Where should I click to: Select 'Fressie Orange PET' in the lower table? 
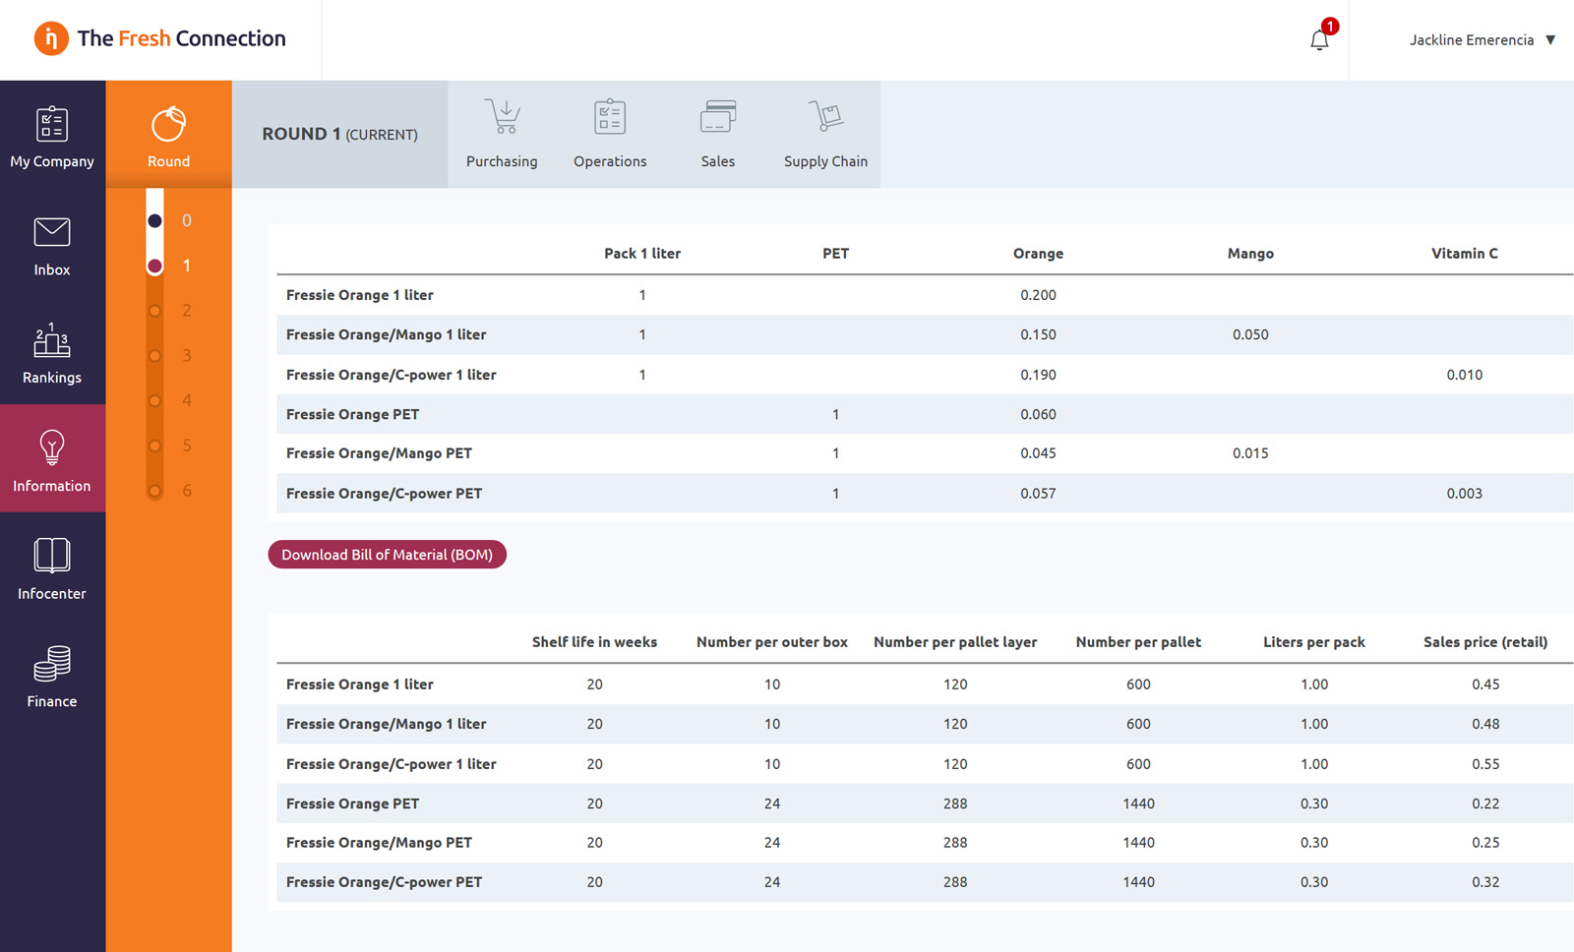pyautogui.click(x=925, y=803)
